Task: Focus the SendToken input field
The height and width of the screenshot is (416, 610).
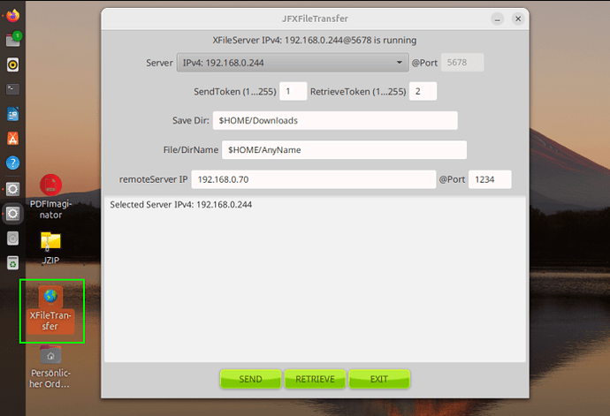Action: (293, 91)
